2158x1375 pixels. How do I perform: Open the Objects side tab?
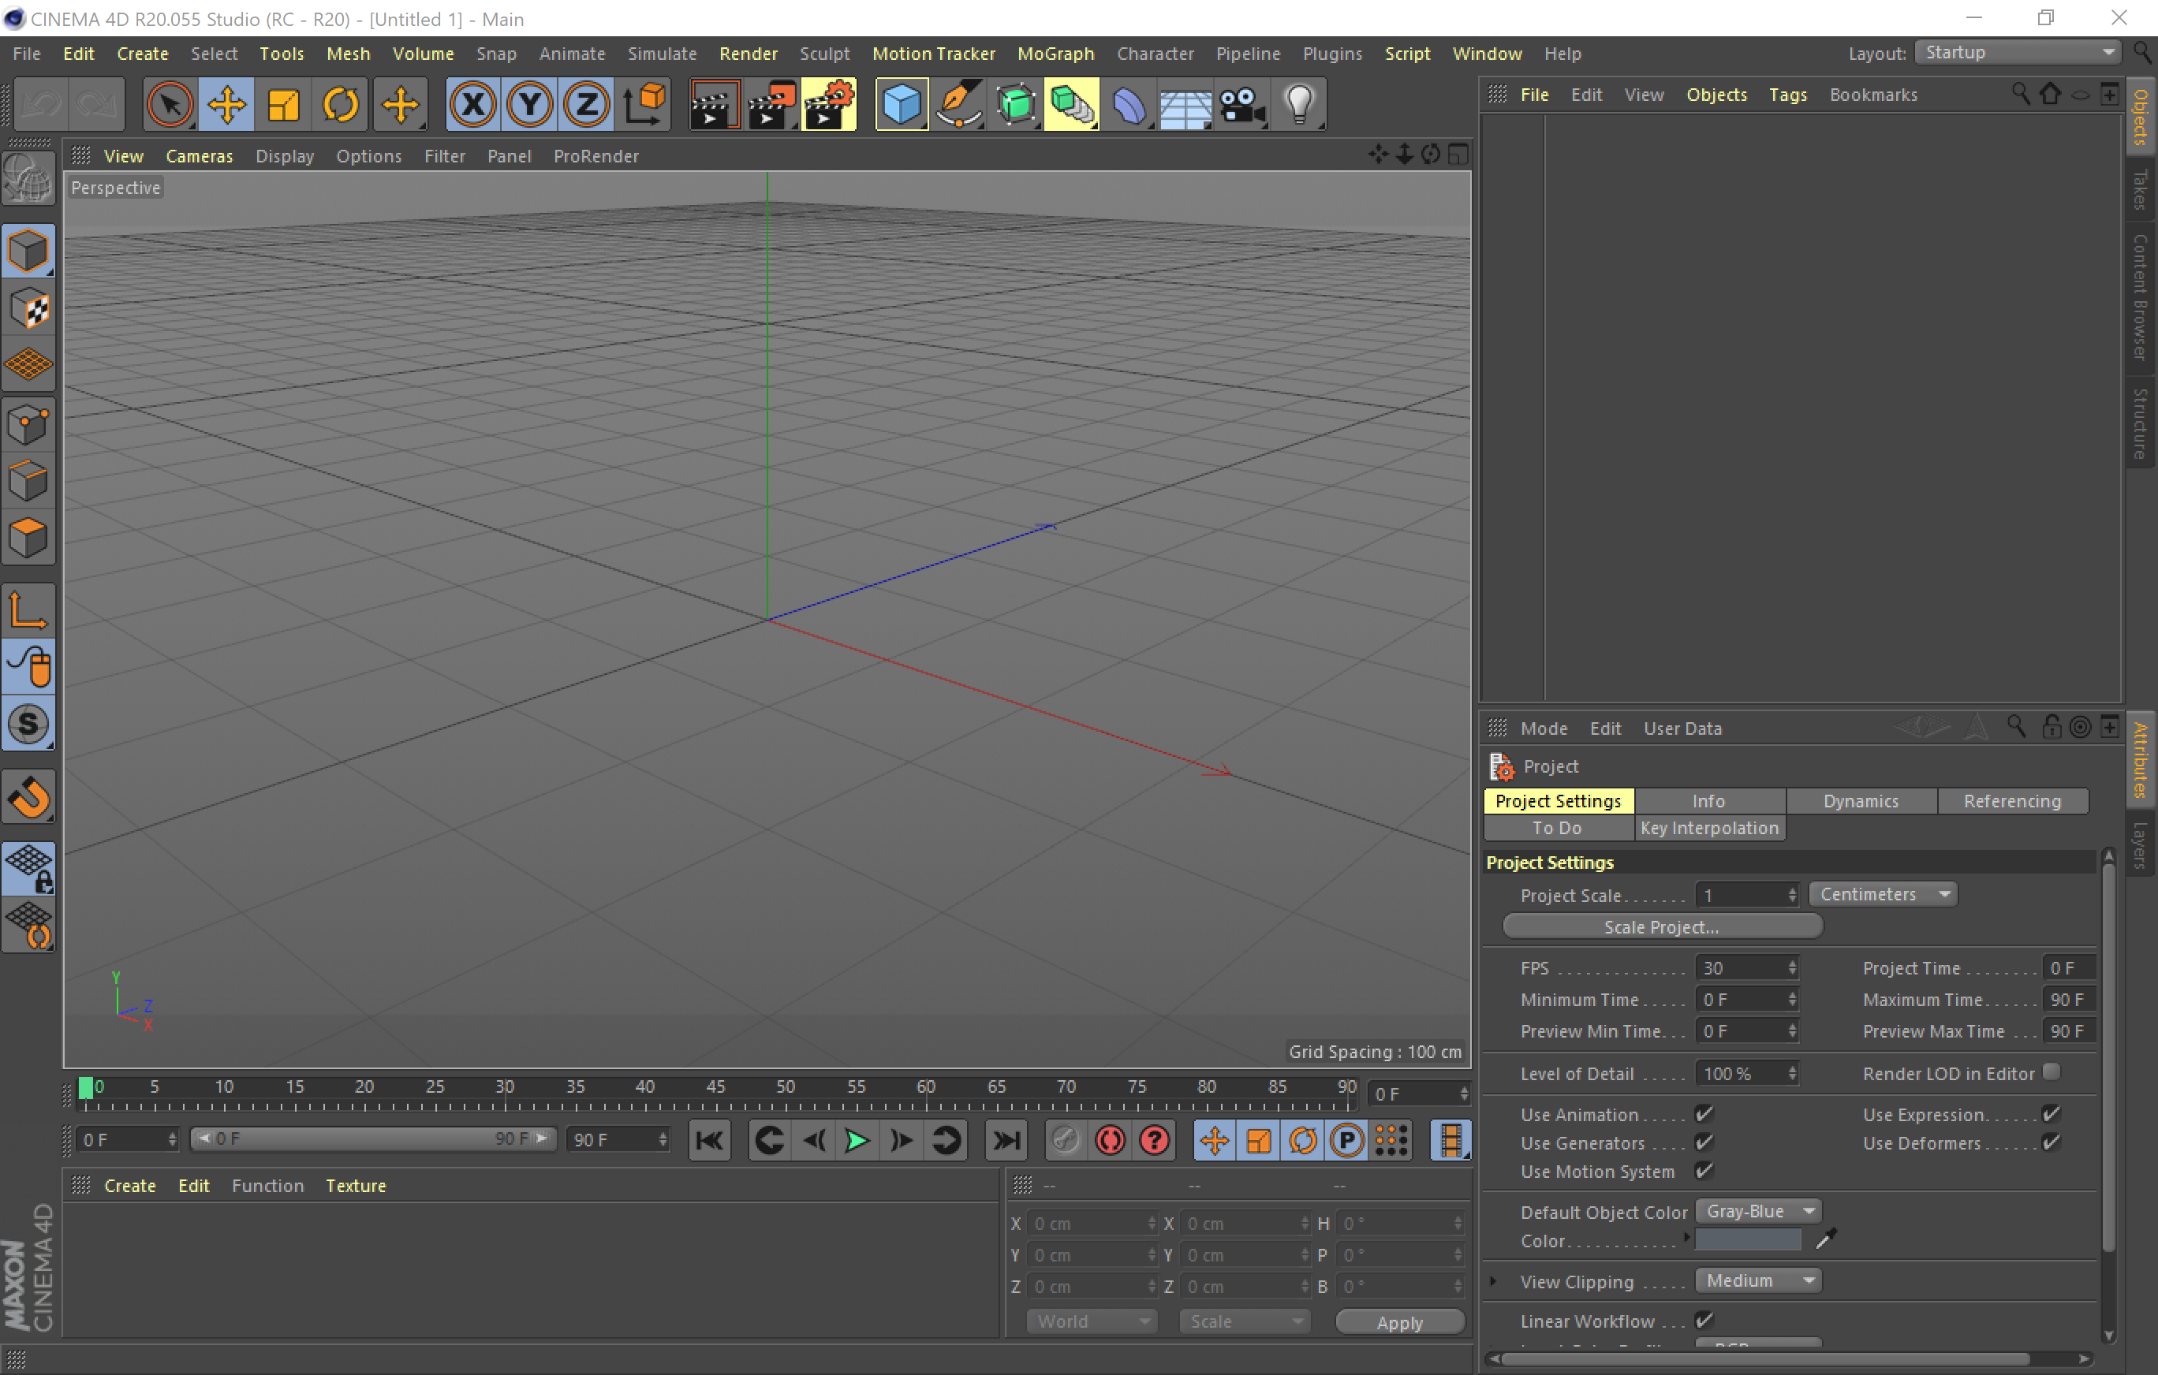2142,117
